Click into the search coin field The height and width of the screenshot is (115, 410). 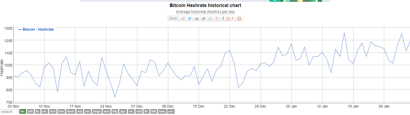point(9,112)
